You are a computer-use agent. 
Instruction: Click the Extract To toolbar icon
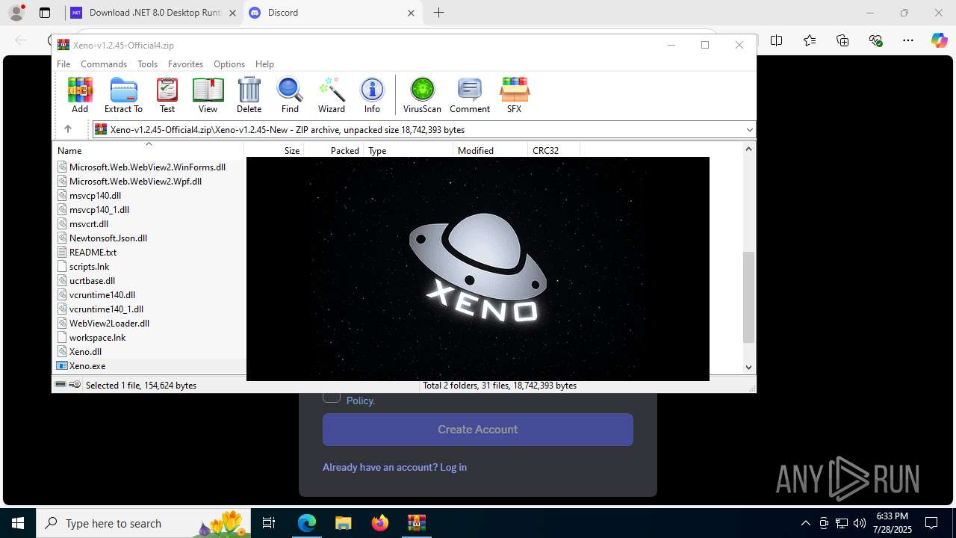click(x=123, y=95)
